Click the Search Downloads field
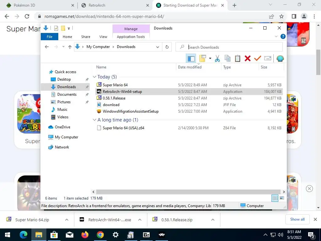Viewport: 321px width, 241px height. pos(229,47)
